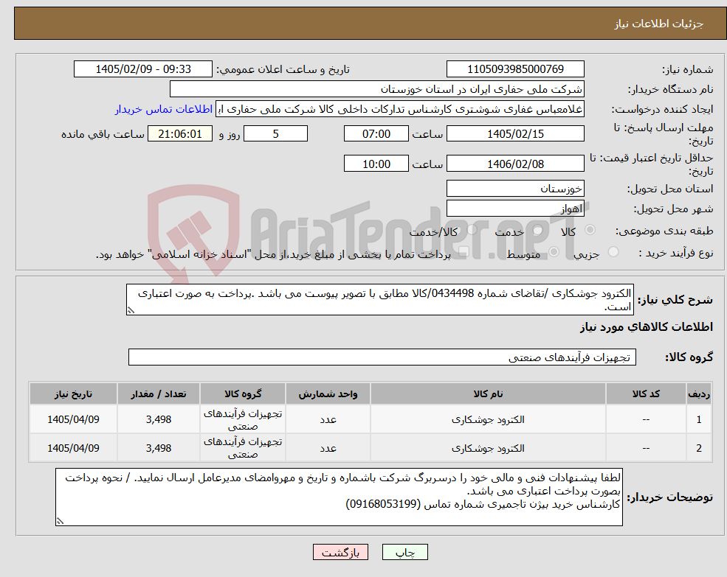
Task: Click the buyer organization name field
Action: (376, 89)
